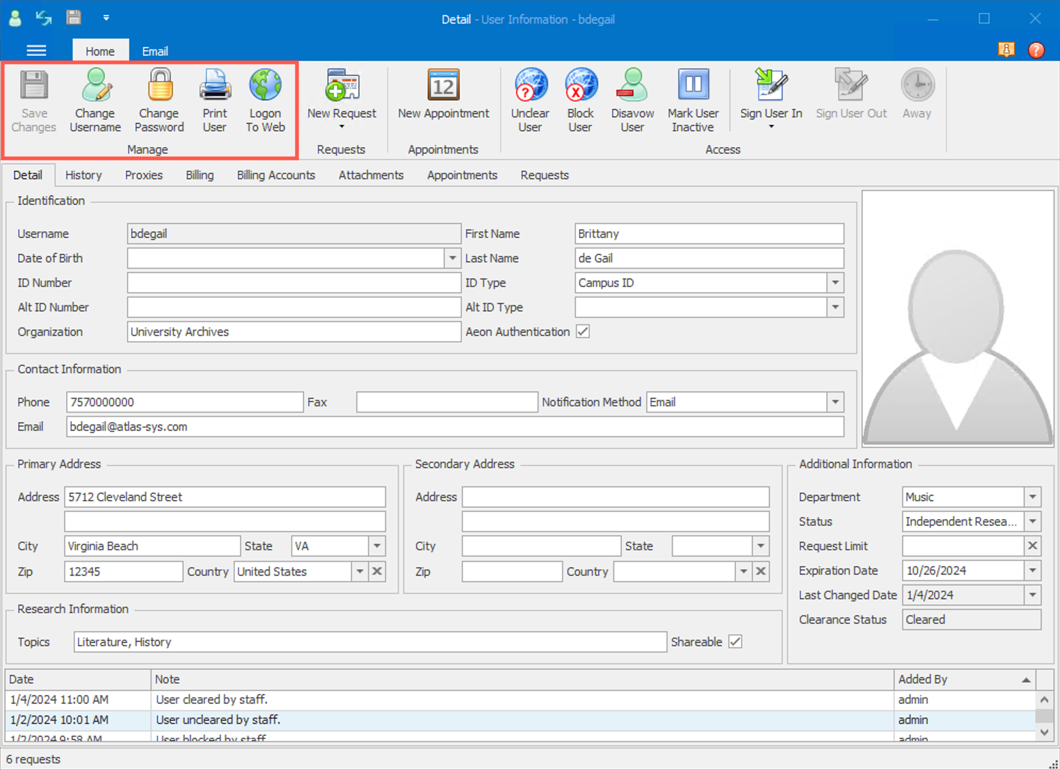Uncheck the Shareable checkbox
The width and height of the screenshot is (1060, 770).
[735, 641]
